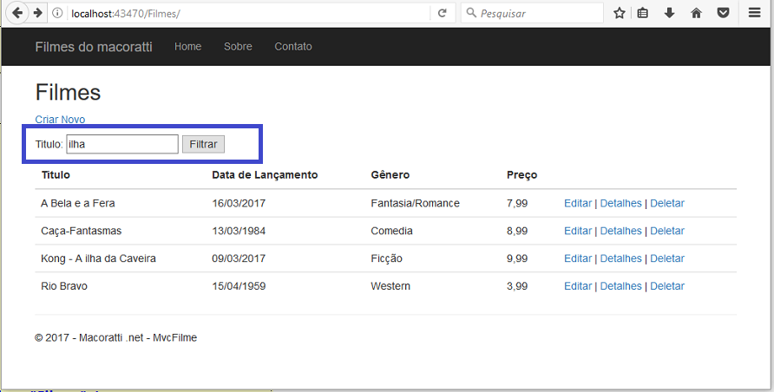774x392 pixels.
Task: Open the Home navigation item
Action: click(187, 46)
